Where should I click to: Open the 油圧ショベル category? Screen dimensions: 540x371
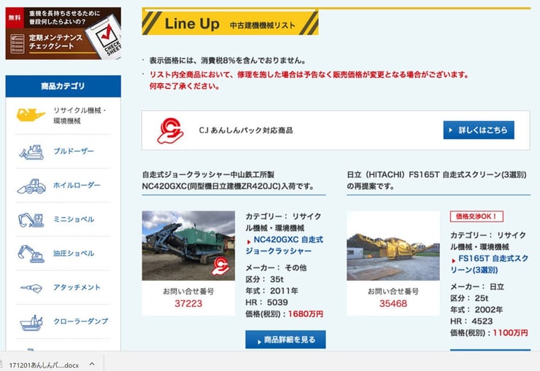(74, 254)
